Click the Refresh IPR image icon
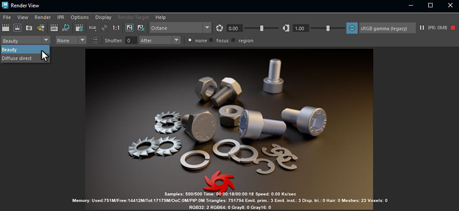 tap(65, 28)
